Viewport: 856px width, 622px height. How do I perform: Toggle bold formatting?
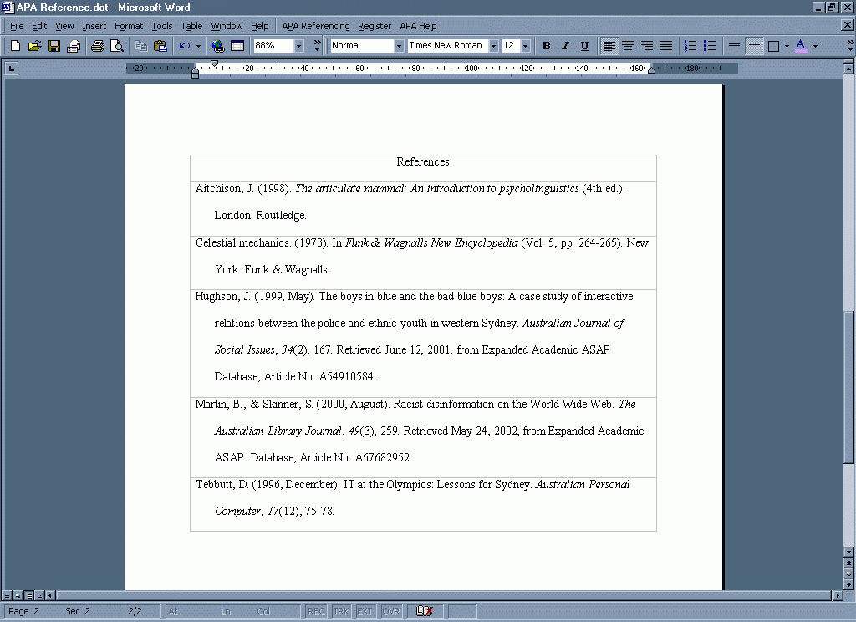(546, 46)
